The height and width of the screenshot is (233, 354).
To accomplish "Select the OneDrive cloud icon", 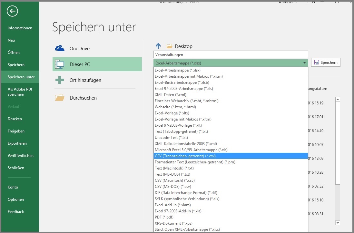I will tap(59, 48).
